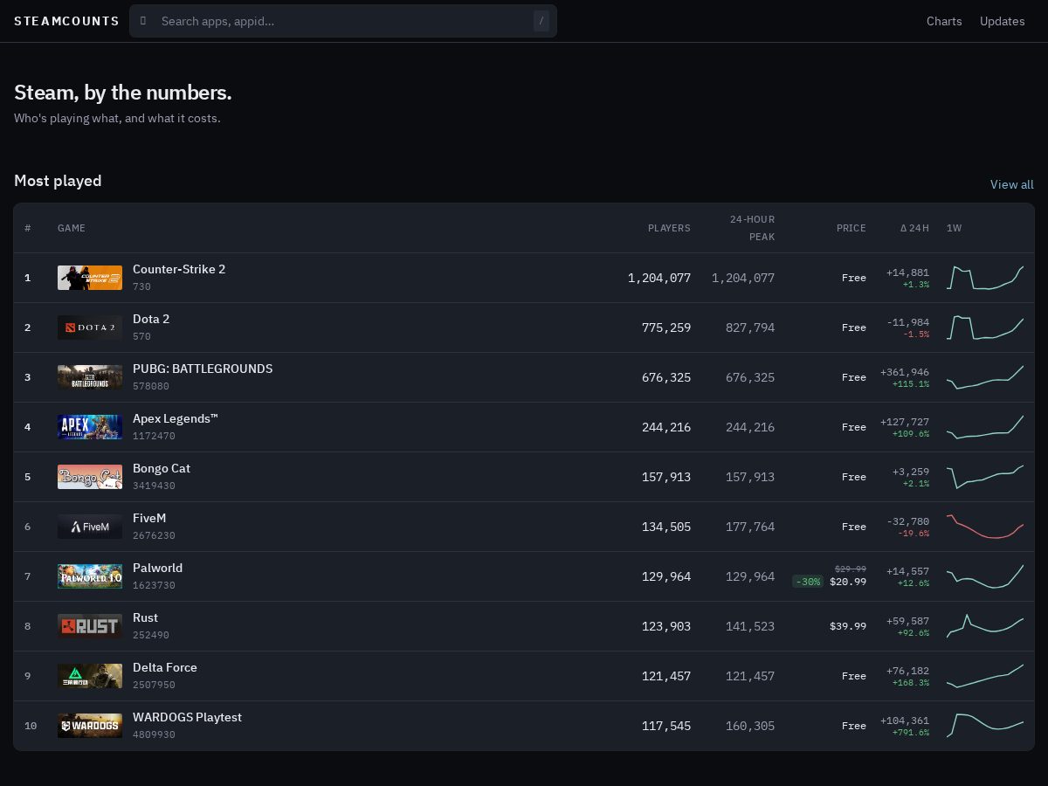Click FiveM red weekly sparkline chart

985,527
